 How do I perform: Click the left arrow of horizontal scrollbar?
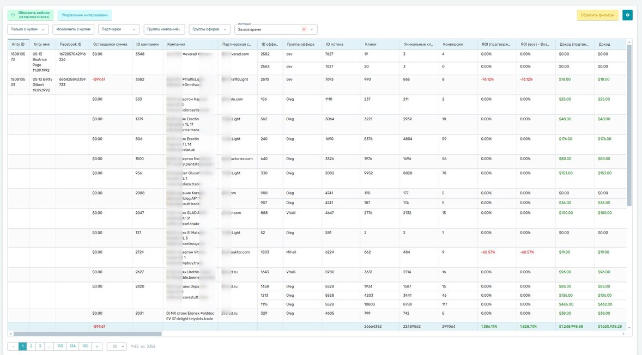point(10,334)
